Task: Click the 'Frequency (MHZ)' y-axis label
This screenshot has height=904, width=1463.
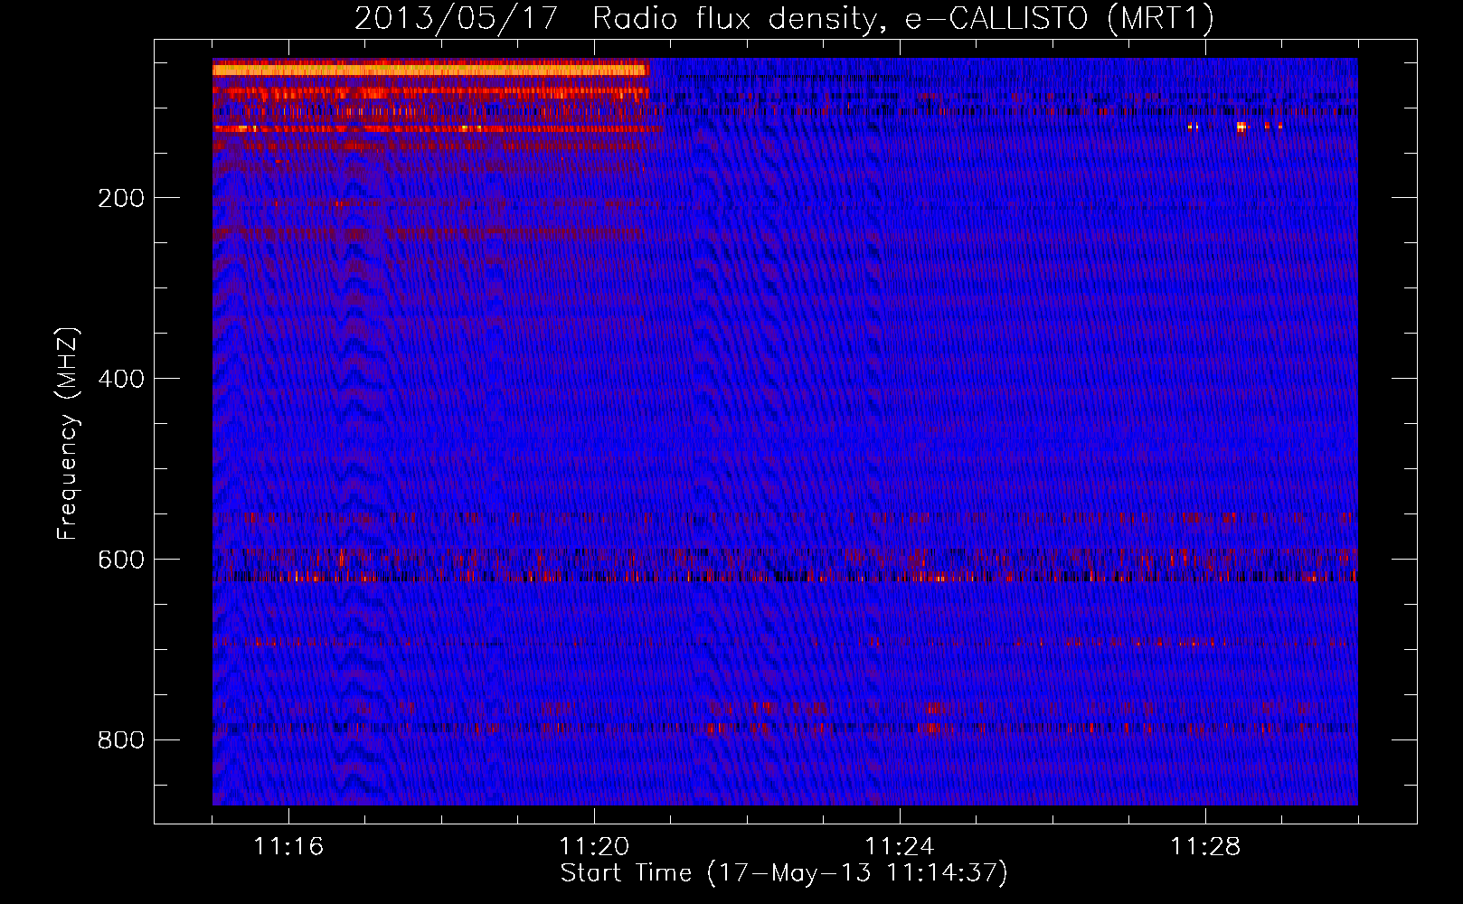Action: (x=68, y=434)
